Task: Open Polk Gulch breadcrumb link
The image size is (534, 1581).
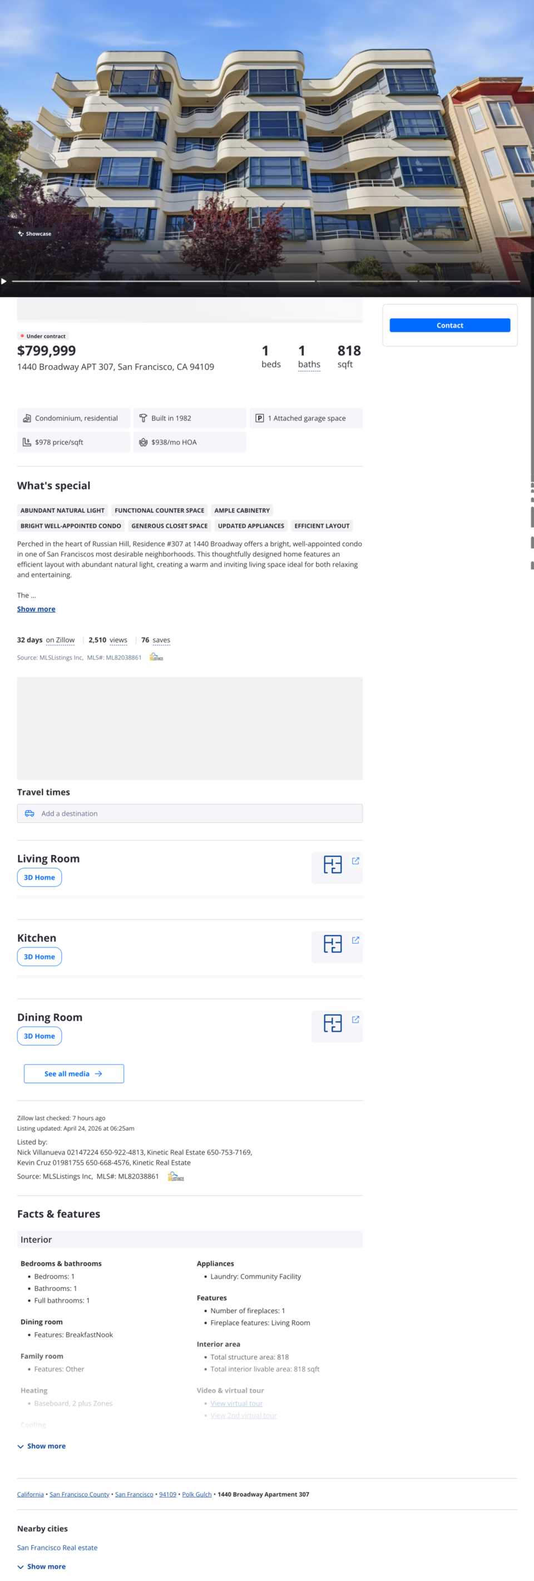Action: click(x=196, y=1494)
